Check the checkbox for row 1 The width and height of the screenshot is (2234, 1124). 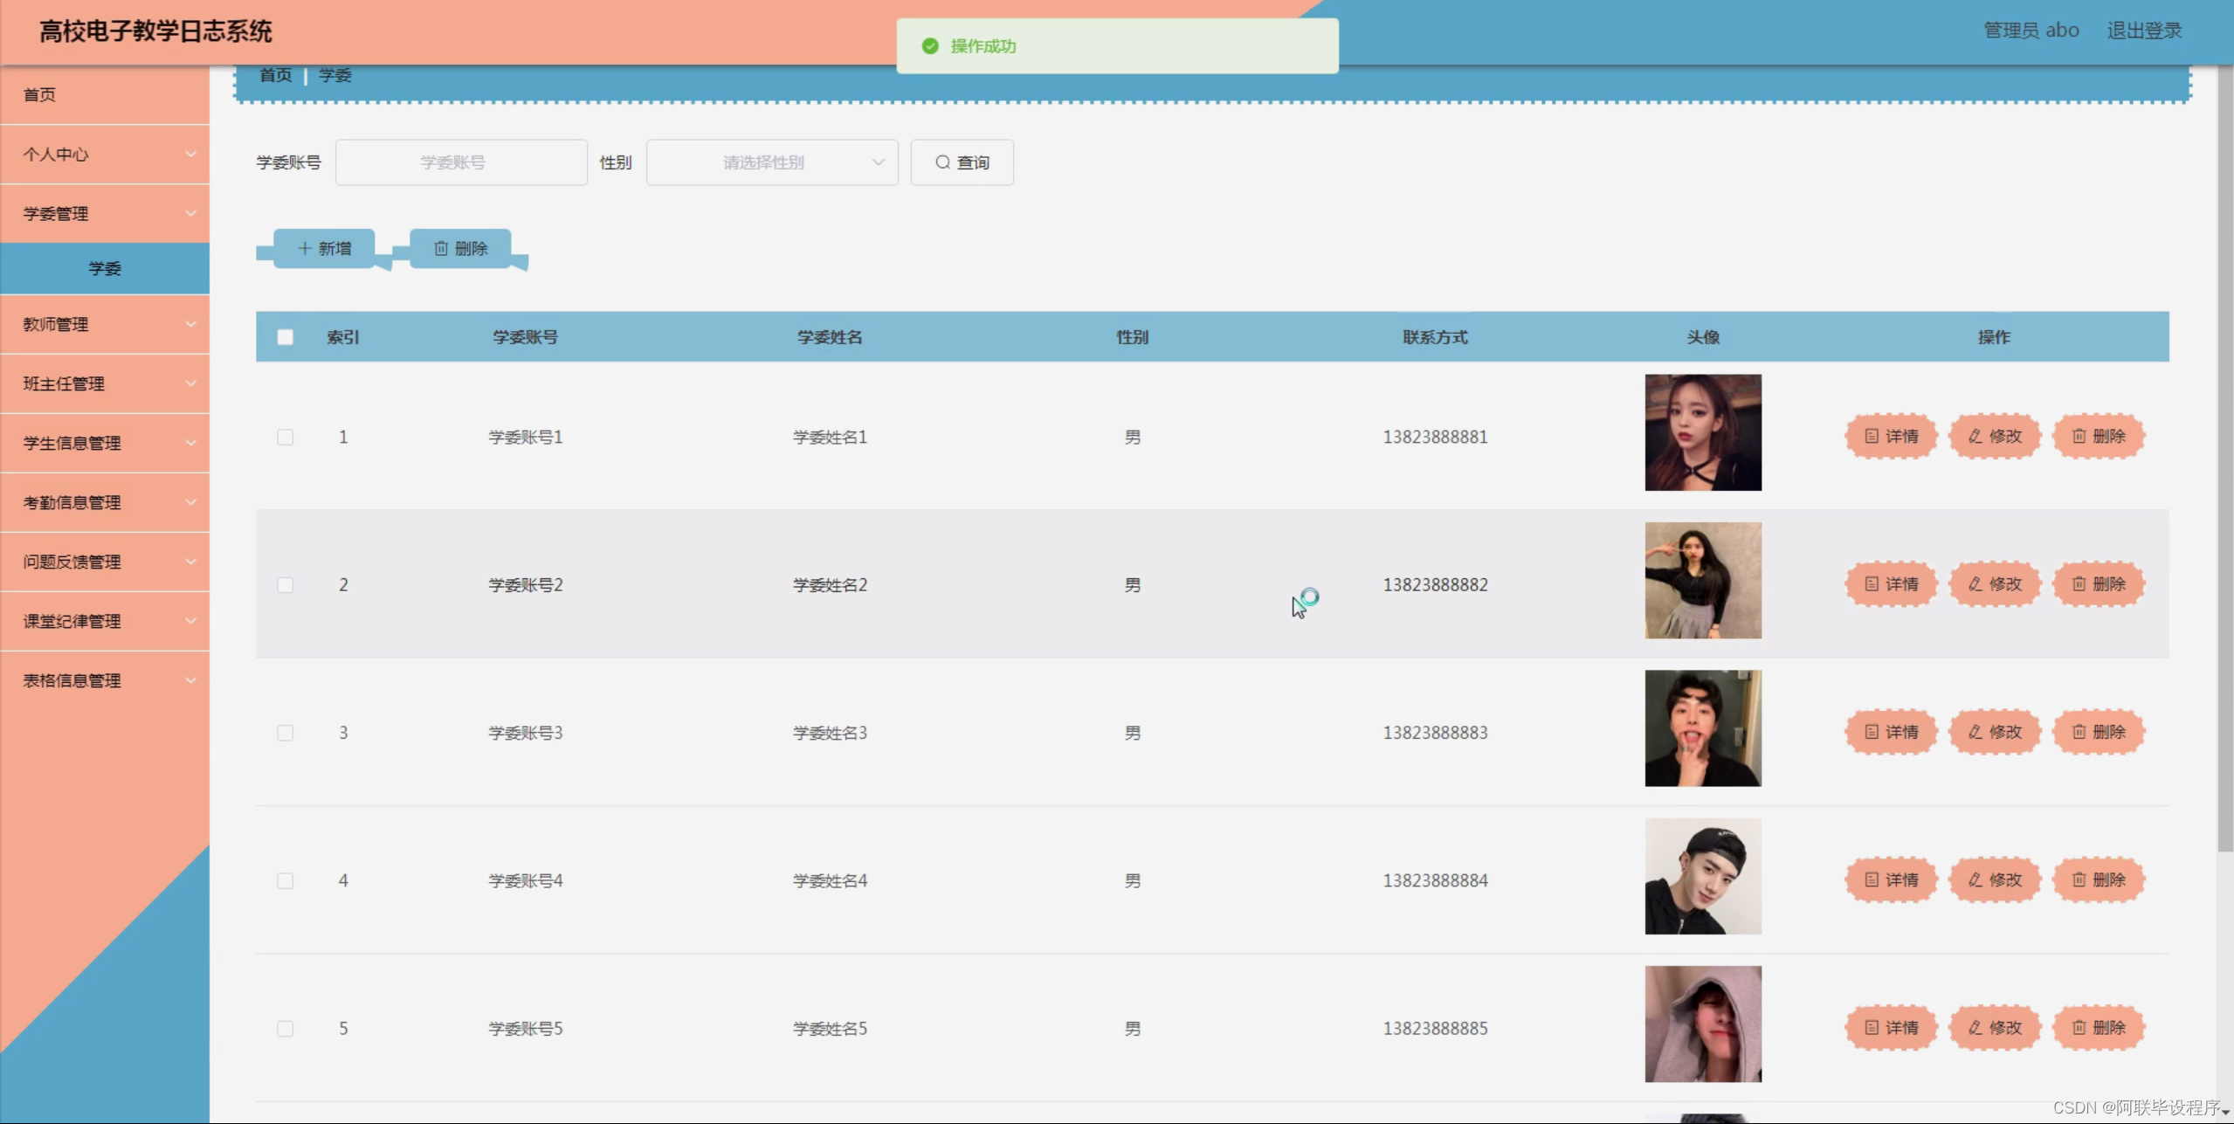click(286, 437)
